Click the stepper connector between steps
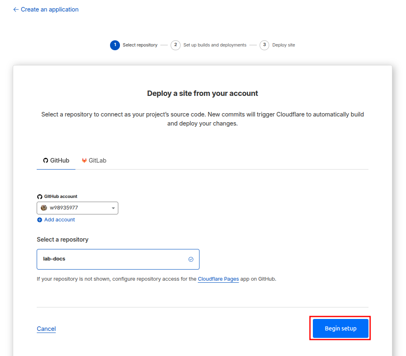This screenshot has height=356, width=406. click(x=164, y=45)
